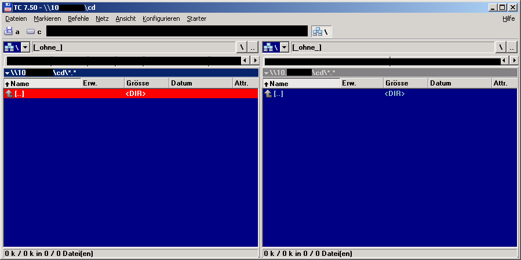Open right panel drive dropdown

click(x=285, y=47)
